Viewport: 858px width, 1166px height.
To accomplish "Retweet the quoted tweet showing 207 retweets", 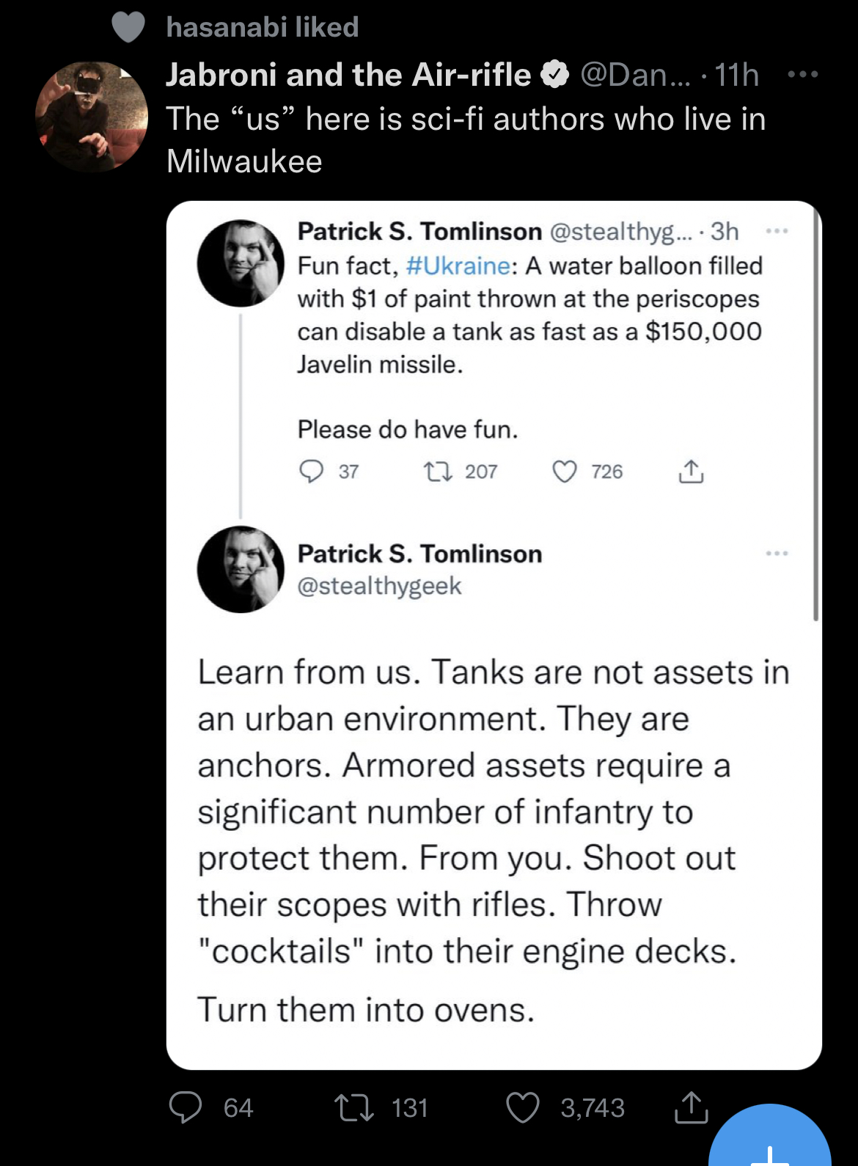I will tap(438, 472).
